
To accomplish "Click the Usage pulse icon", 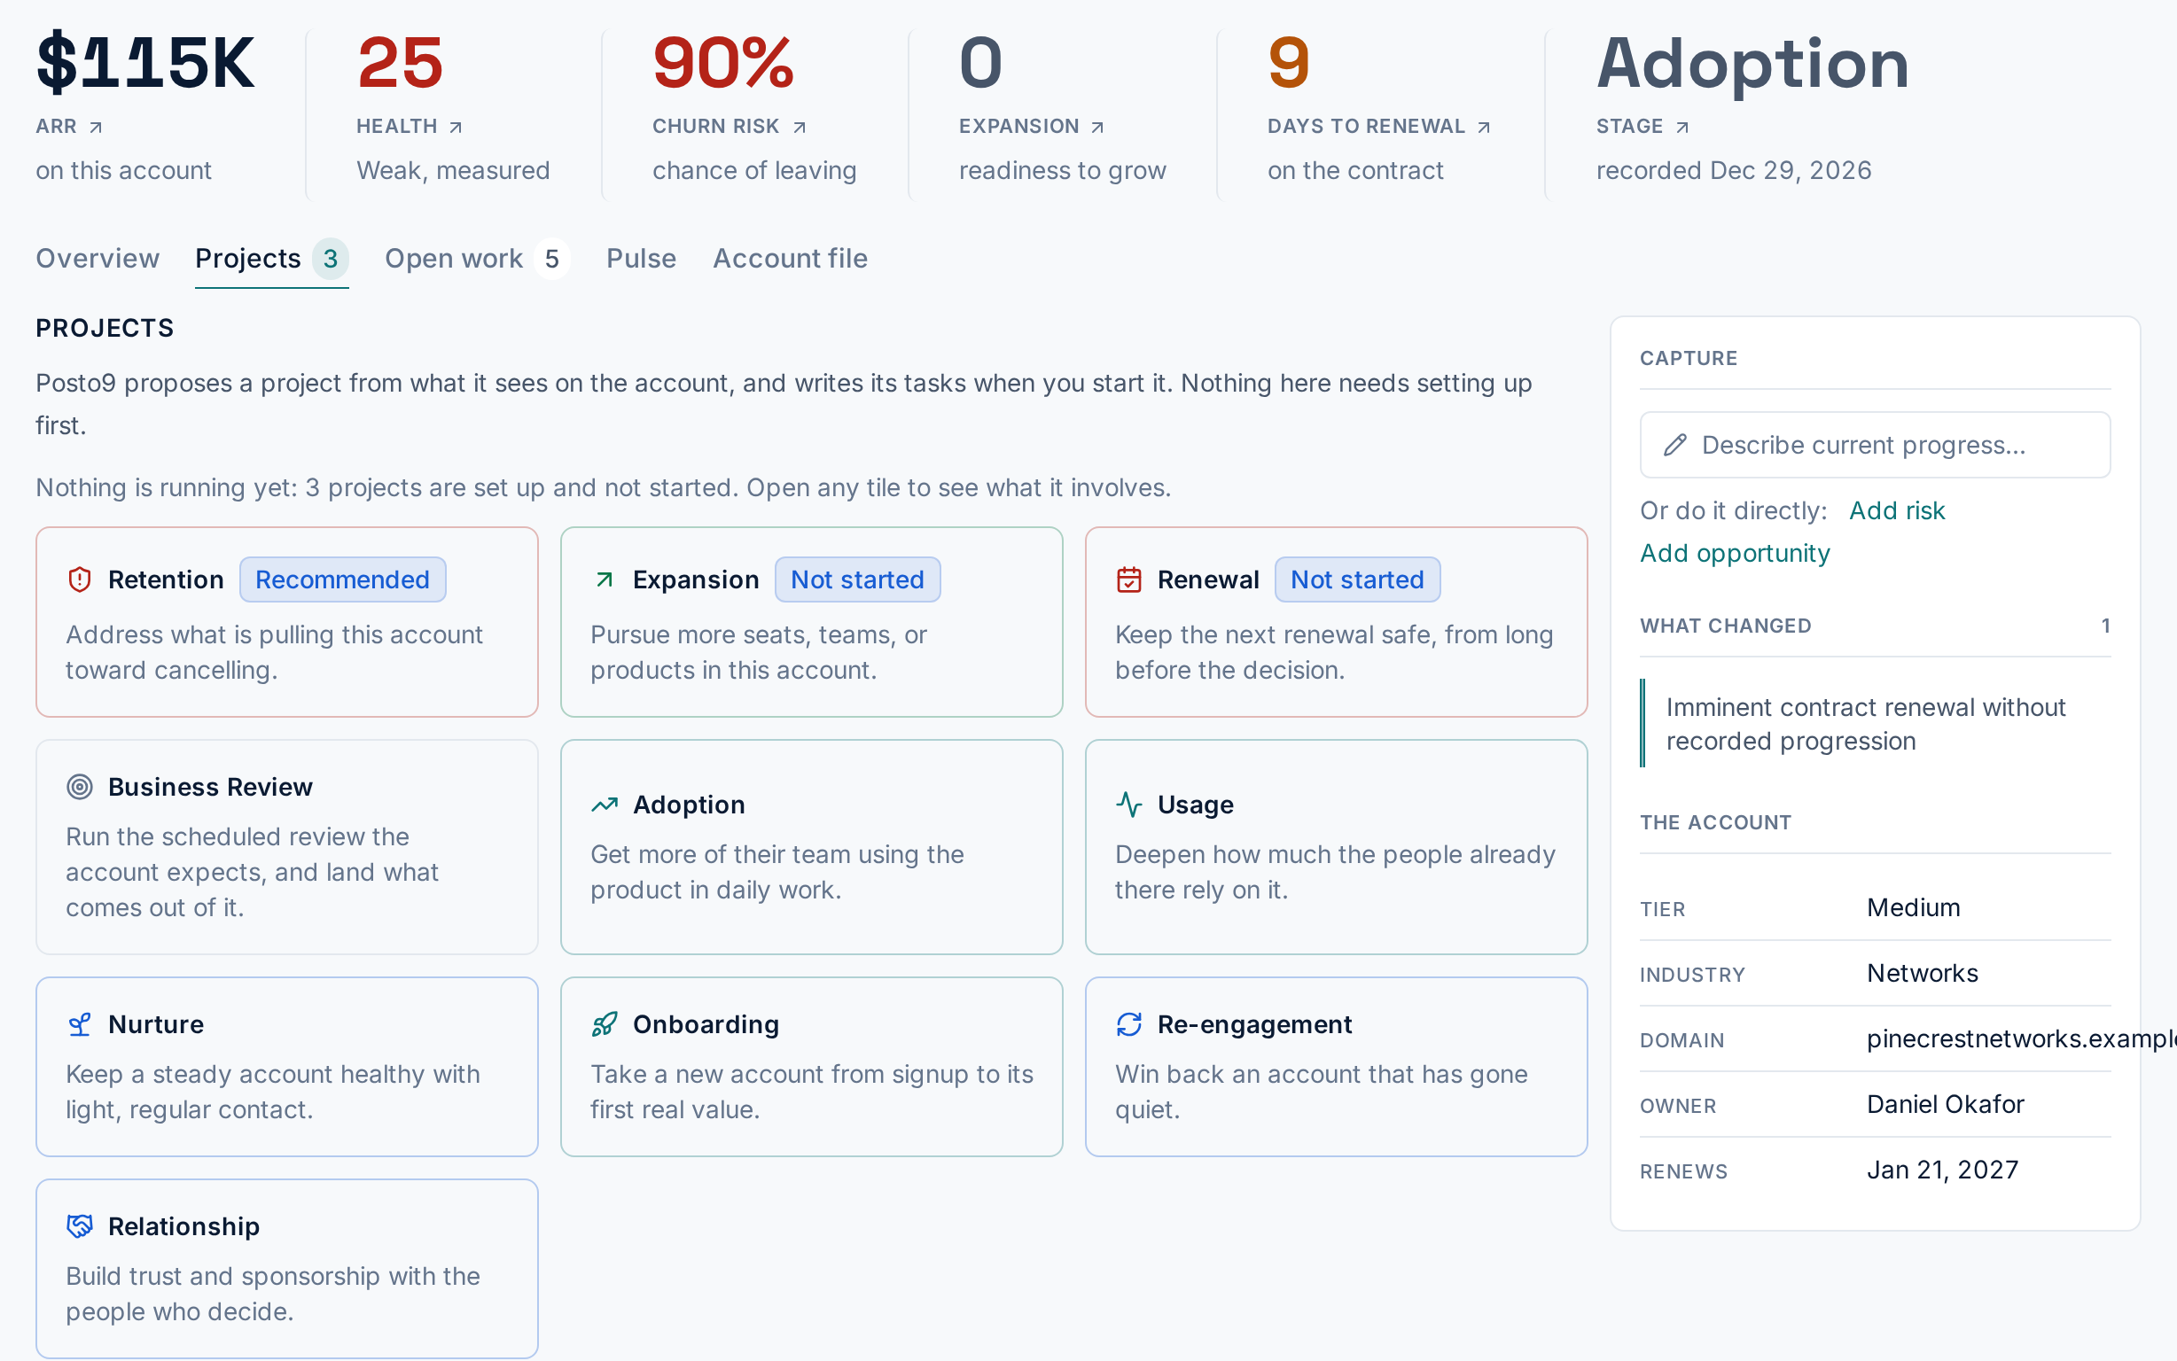I will [x=1129, y=805].
